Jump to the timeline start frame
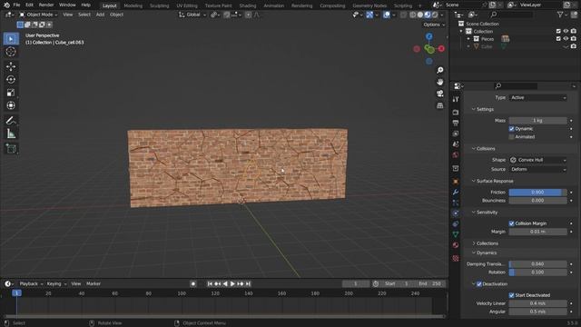The height and width of the screenshot is (327, 581). 210,284
